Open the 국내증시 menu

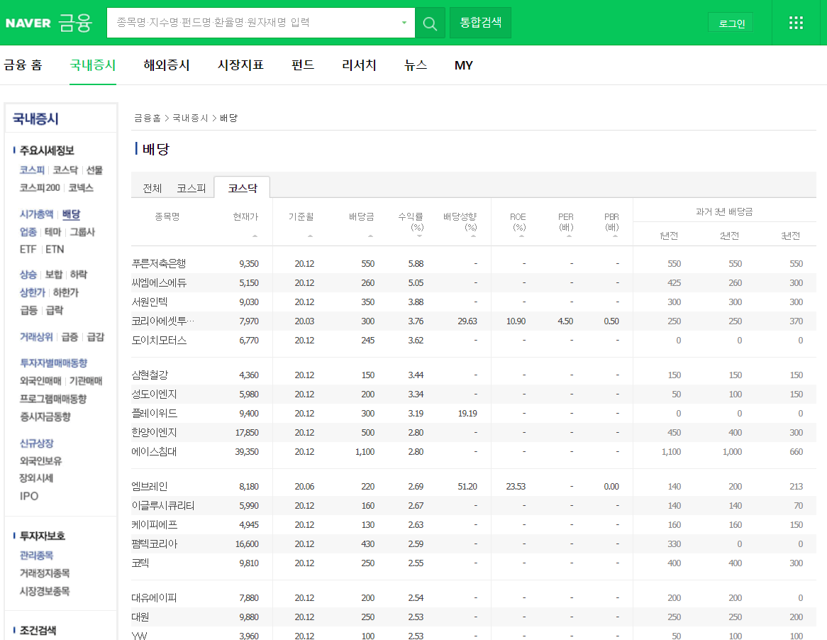pos(93,65)
